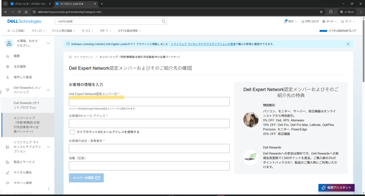Open the 注文履歴 sidebar item
Viewport: 365px width, 196px height.
[x=20, y=66]
